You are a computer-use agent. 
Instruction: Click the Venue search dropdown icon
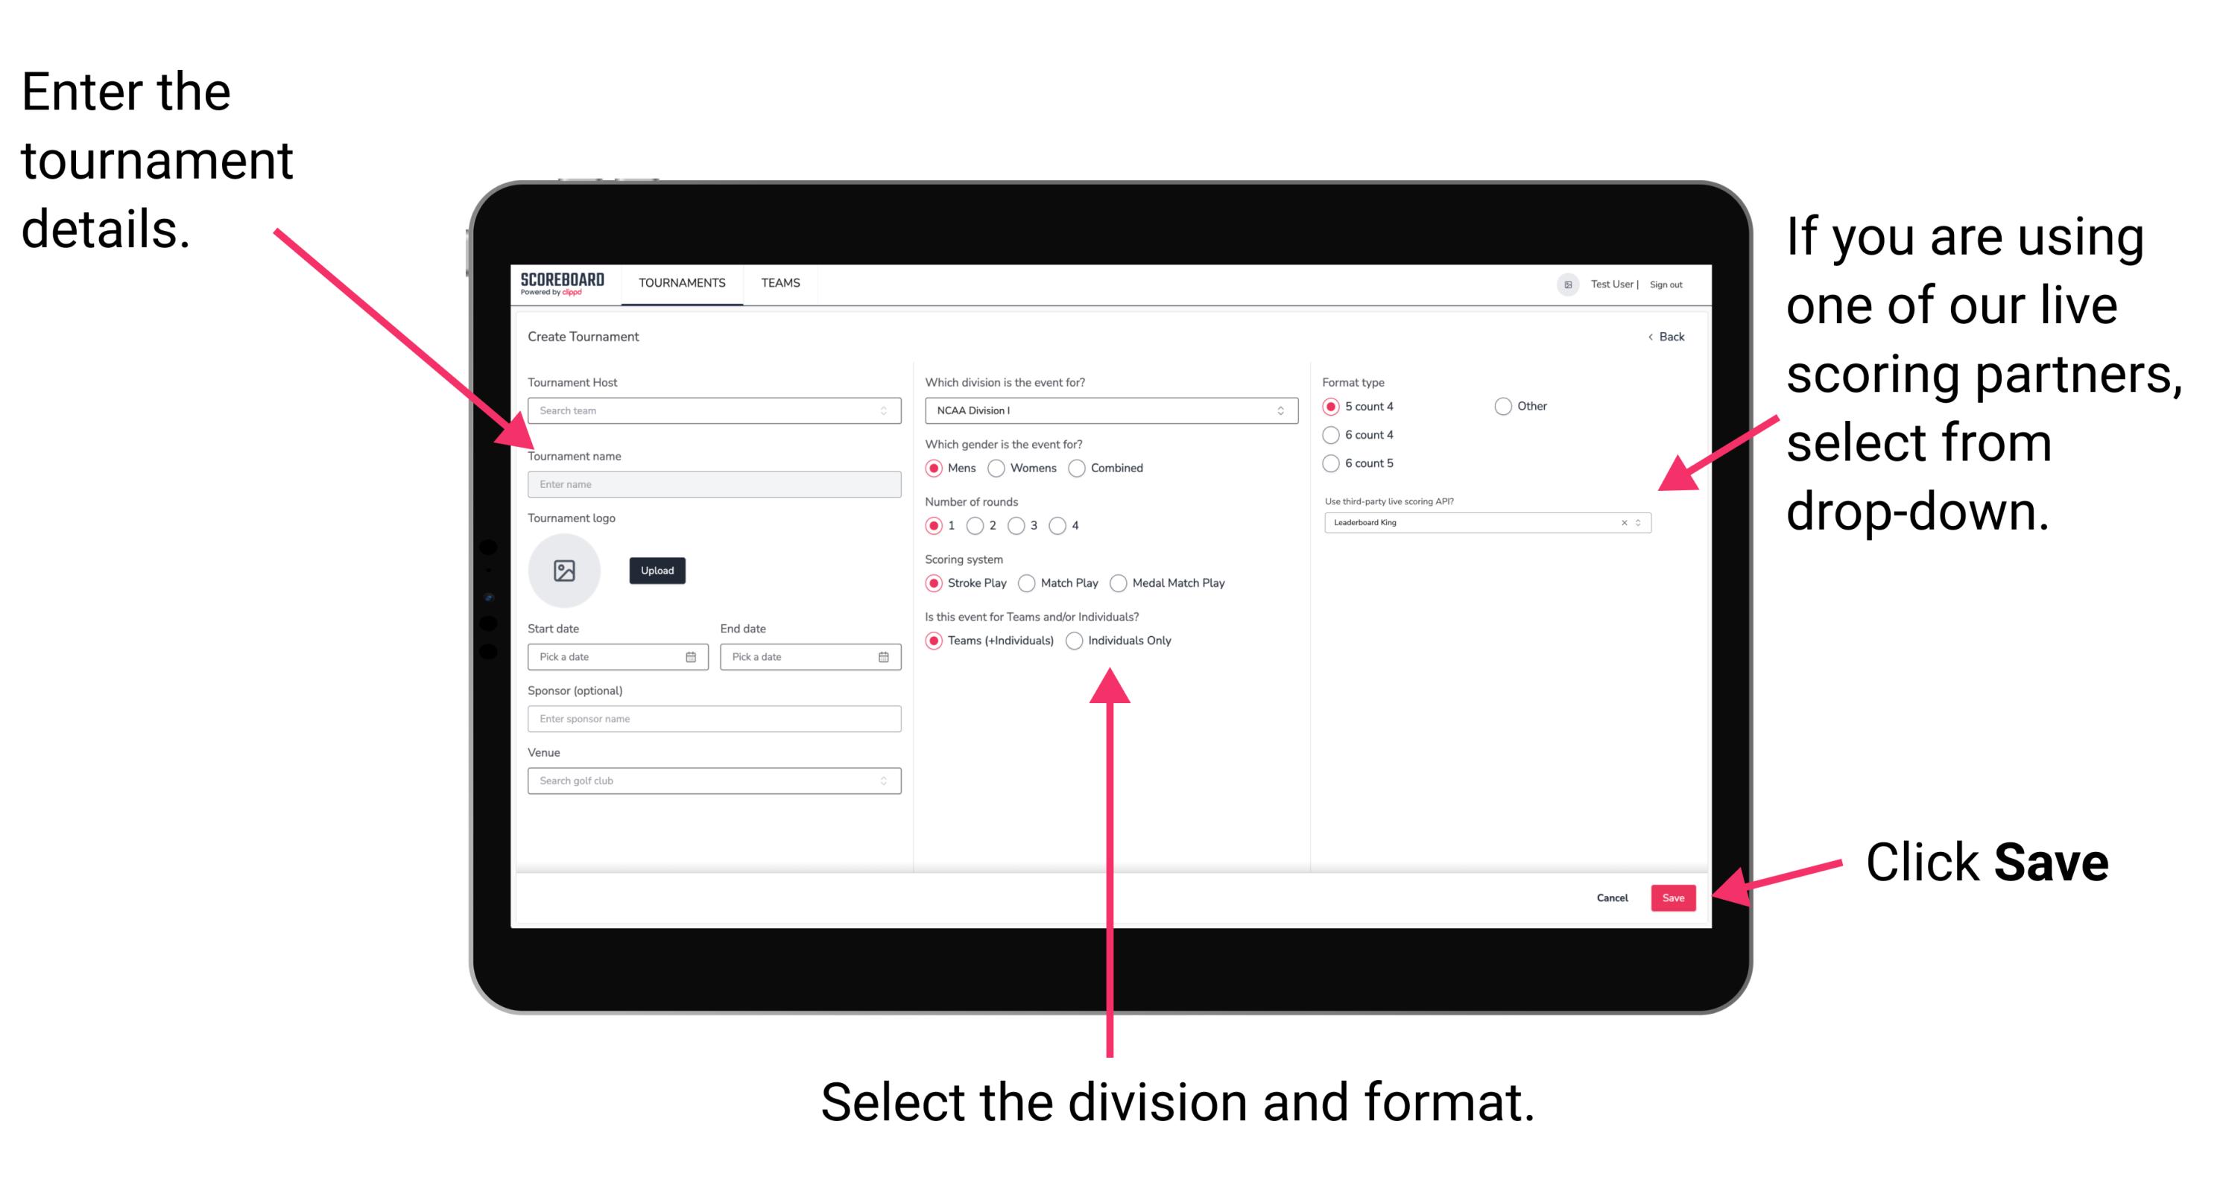[x=882, y=781]
